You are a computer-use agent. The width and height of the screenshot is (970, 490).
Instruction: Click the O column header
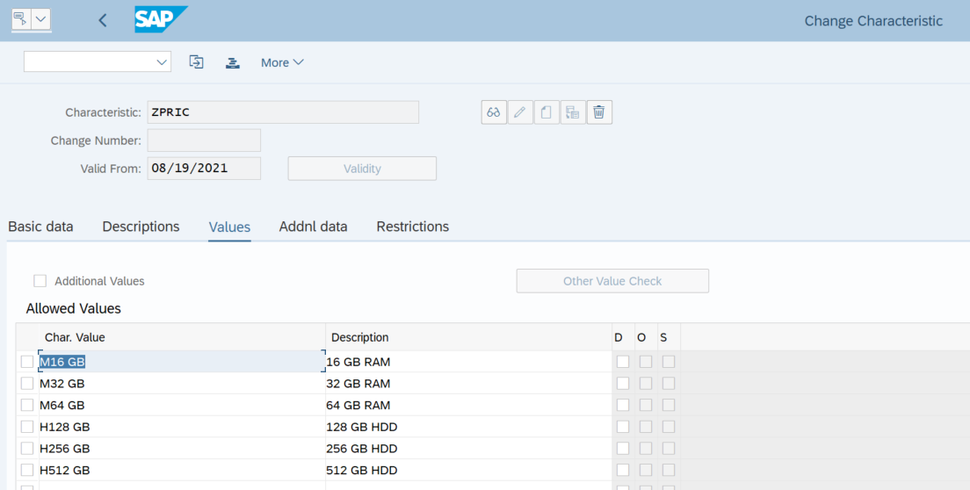coord(645,337)
